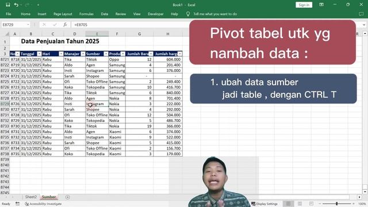
Task: Click the Name Box showing E8729
Action: [x=14, y=25]
